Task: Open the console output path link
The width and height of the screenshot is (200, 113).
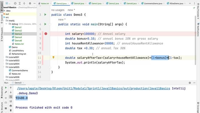Action: pos(93,89)
